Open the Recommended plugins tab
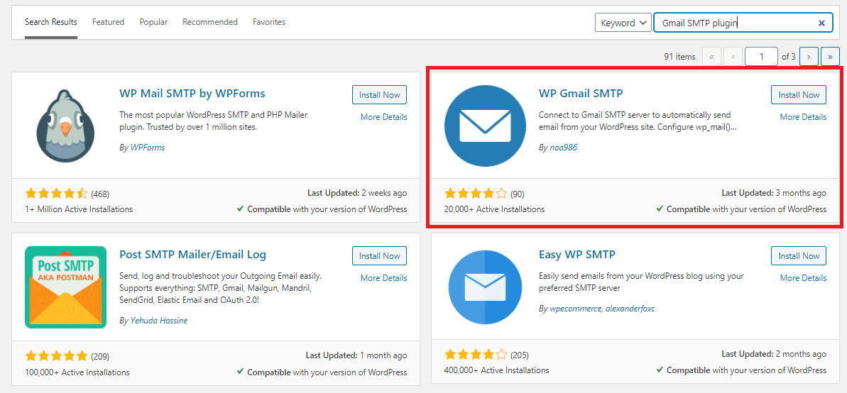Image resolution: width=847 pixels, height=393 pixels. click(x=210, y=22)
